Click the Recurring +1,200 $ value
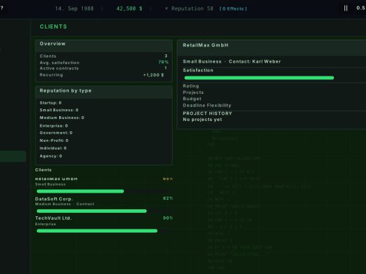 (x=153, y=75)
